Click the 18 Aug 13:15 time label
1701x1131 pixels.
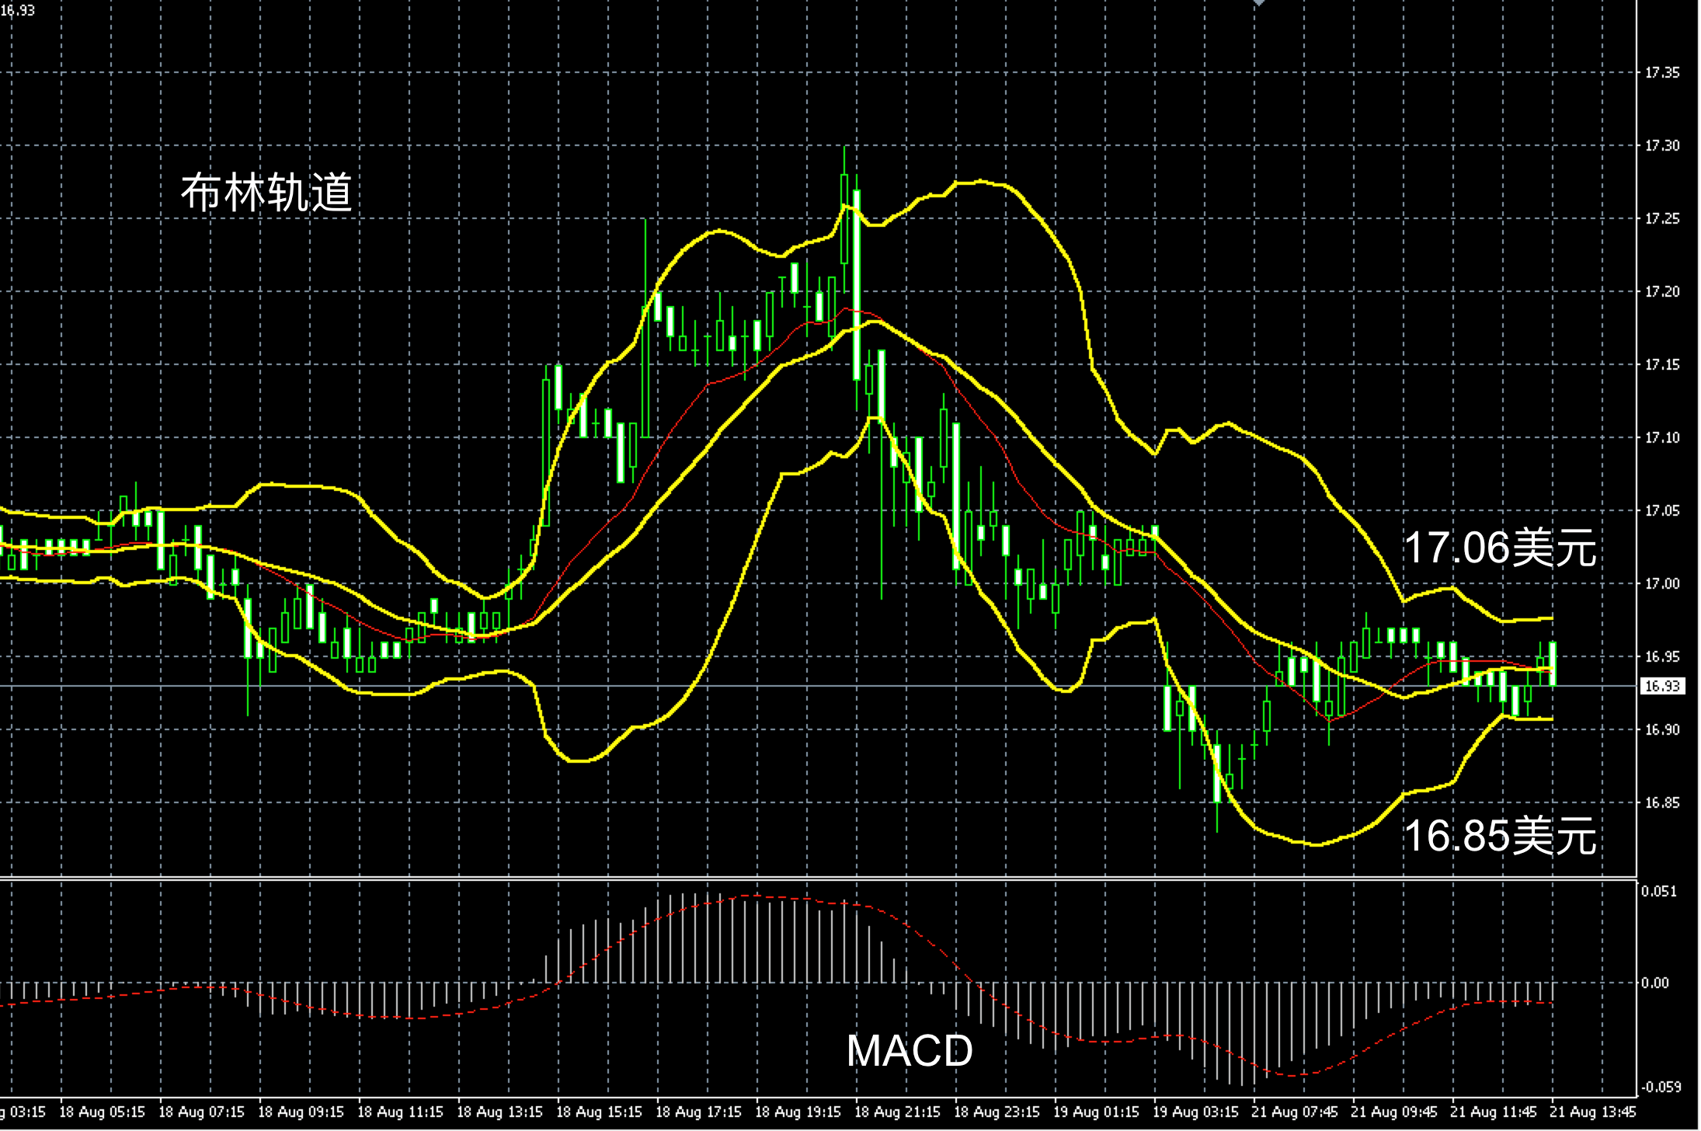click(x=499, y=1112)
